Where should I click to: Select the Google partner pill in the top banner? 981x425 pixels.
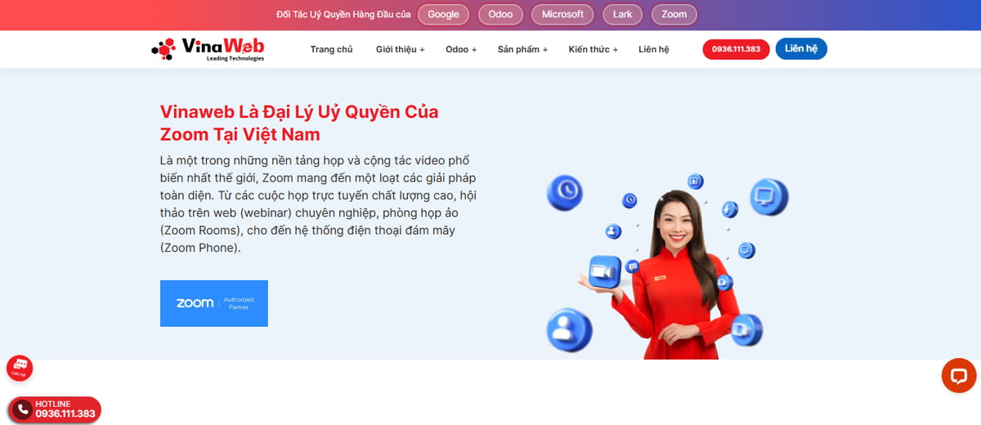pos(444,15)
